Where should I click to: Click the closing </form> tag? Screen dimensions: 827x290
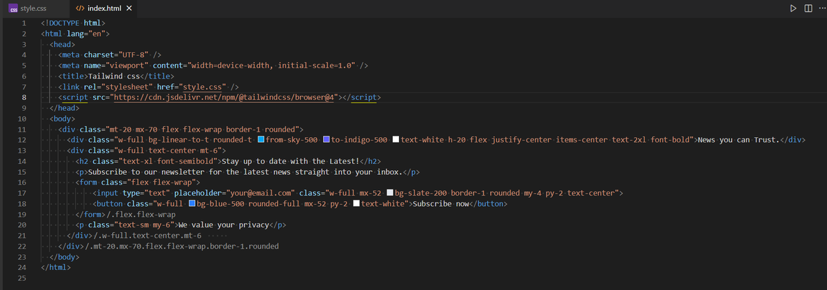coord(92,215)
